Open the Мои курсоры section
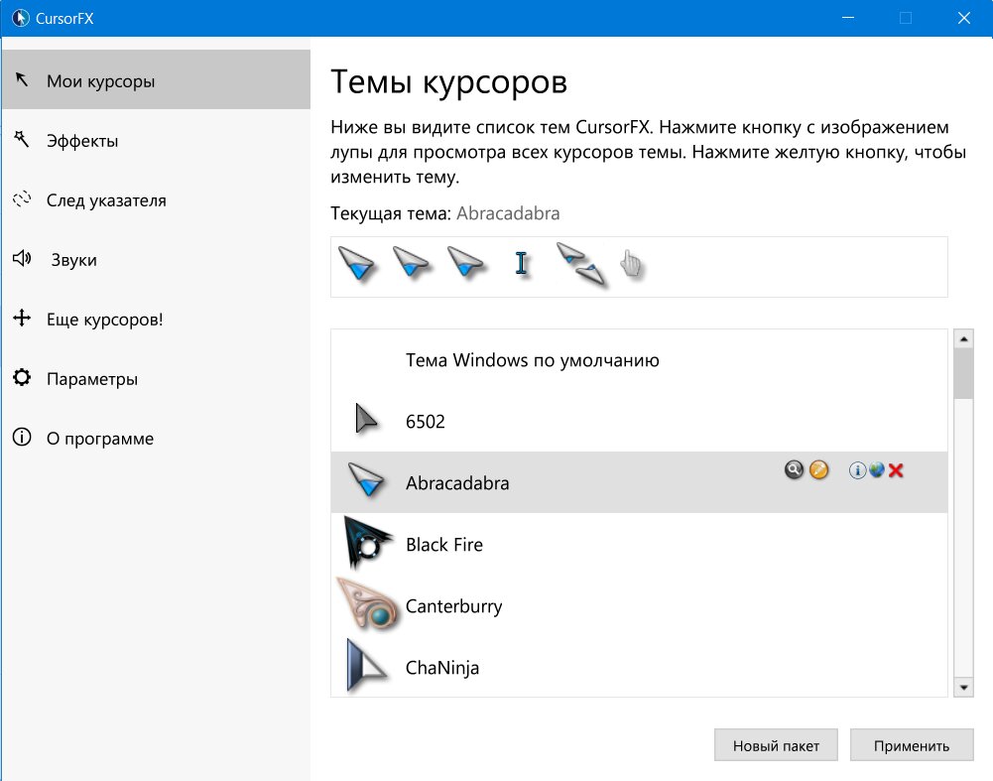This screenshot has height=781, width=993. point(156,79)
